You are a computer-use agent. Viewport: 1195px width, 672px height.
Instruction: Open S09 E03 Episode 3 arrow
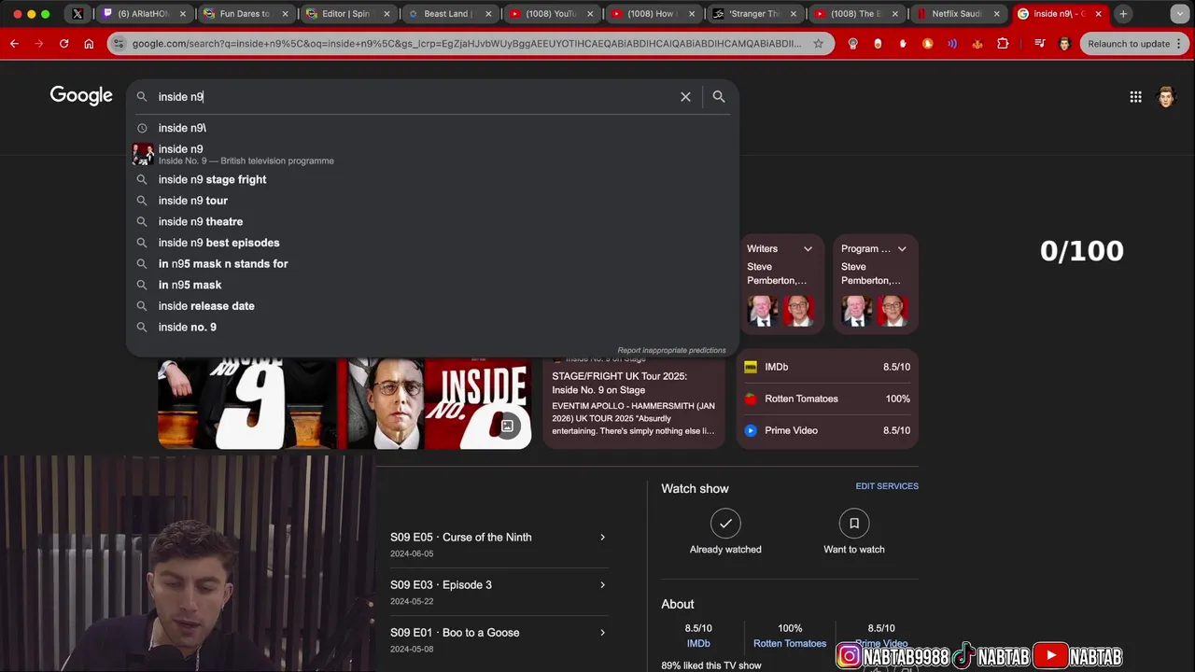point(602,585)
